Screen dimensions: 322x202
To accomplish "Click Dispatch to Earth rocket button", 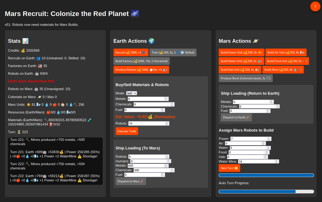I will point(236,117).
